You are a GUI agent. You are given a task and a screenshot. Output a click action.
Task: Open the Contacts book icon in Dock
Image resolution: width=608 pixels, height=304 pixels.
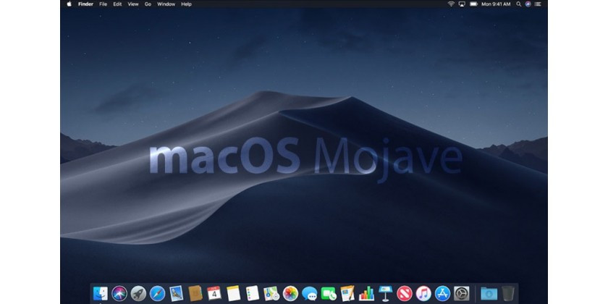pyautogui.click(x=195, y=294)
